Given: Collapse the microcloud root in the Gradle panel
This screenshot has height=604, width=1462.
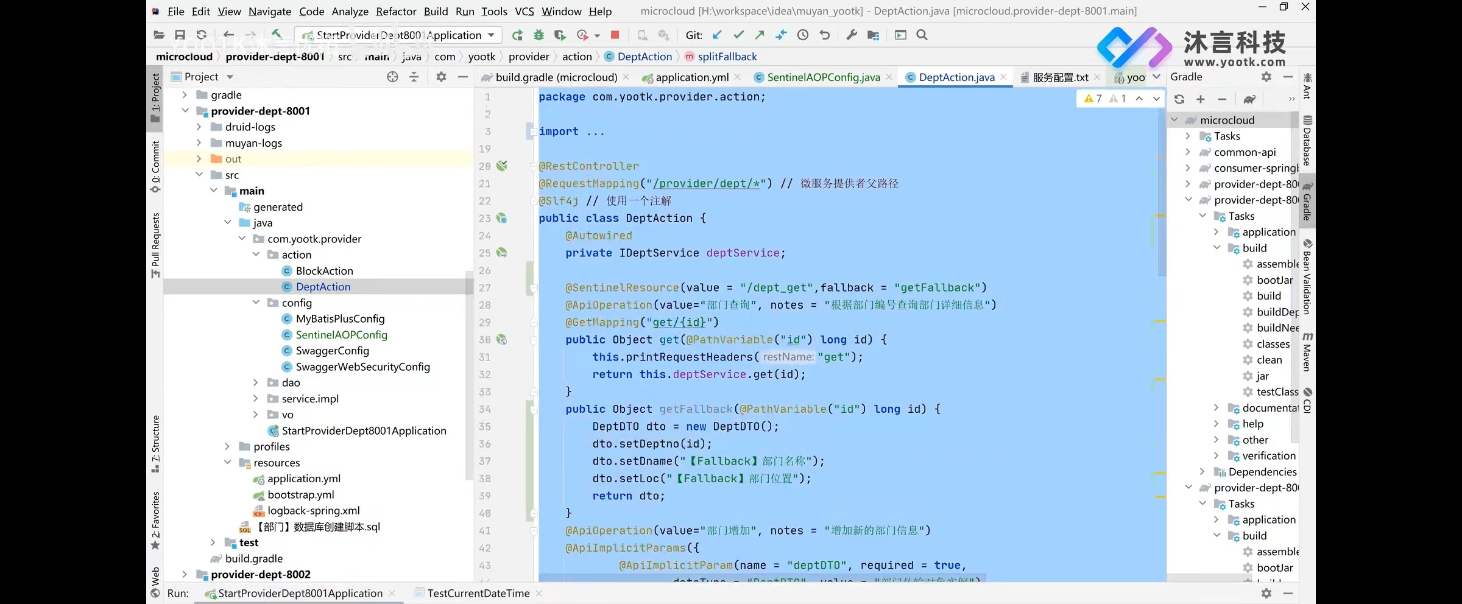Looking at the screenshot, I should click(1174, 120).
